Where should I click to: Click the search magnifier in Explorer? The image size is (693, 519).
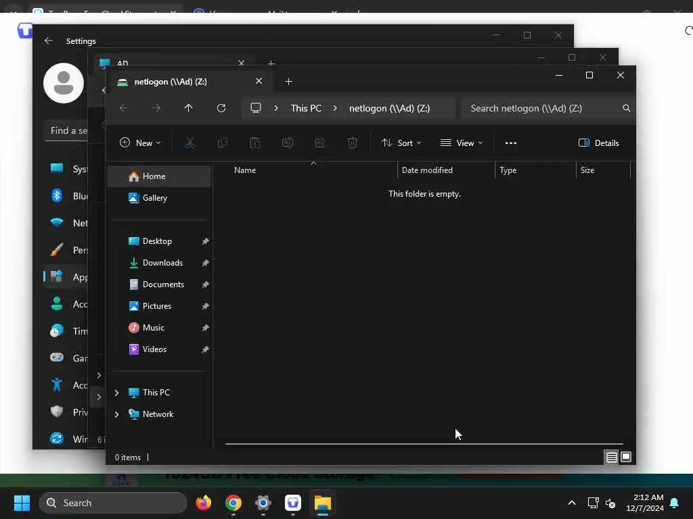point(626,108)
